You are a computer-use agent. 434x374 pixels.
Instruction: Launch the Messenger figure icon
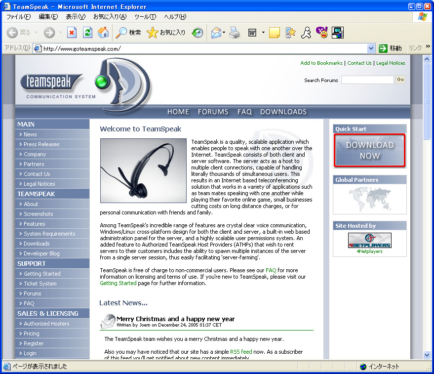point(306,33)
